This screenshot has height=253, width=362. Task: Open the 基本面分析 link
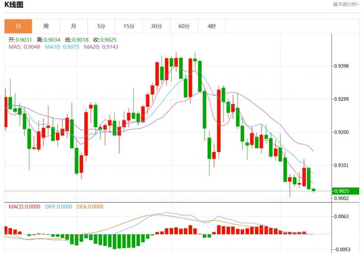346,5
